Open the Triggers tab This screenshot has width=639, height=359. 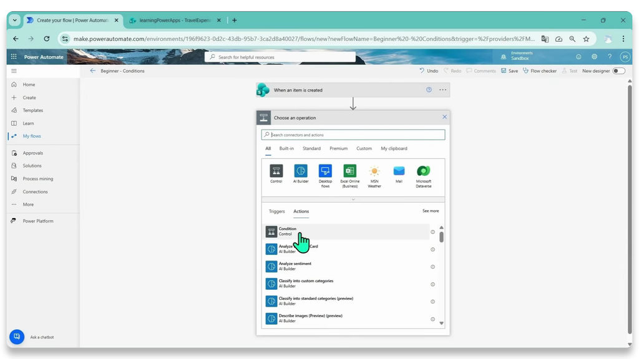(x=276, y=211)
